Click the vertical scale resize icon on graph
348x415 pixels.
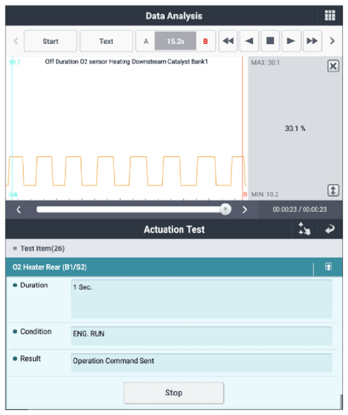click(x=333, y=191)
